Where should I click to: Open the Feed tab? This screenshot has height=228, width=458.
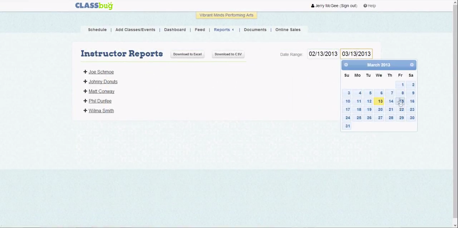pyautogui.click(x=200, y=30)
